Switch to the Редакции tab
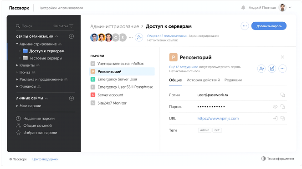 click(233, 80)
